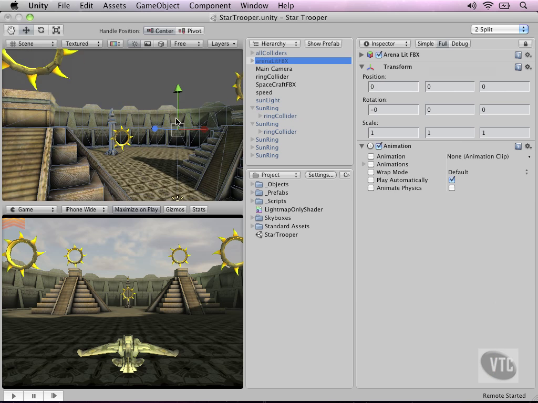Select the Scale tool

click(x=56, y=30)
